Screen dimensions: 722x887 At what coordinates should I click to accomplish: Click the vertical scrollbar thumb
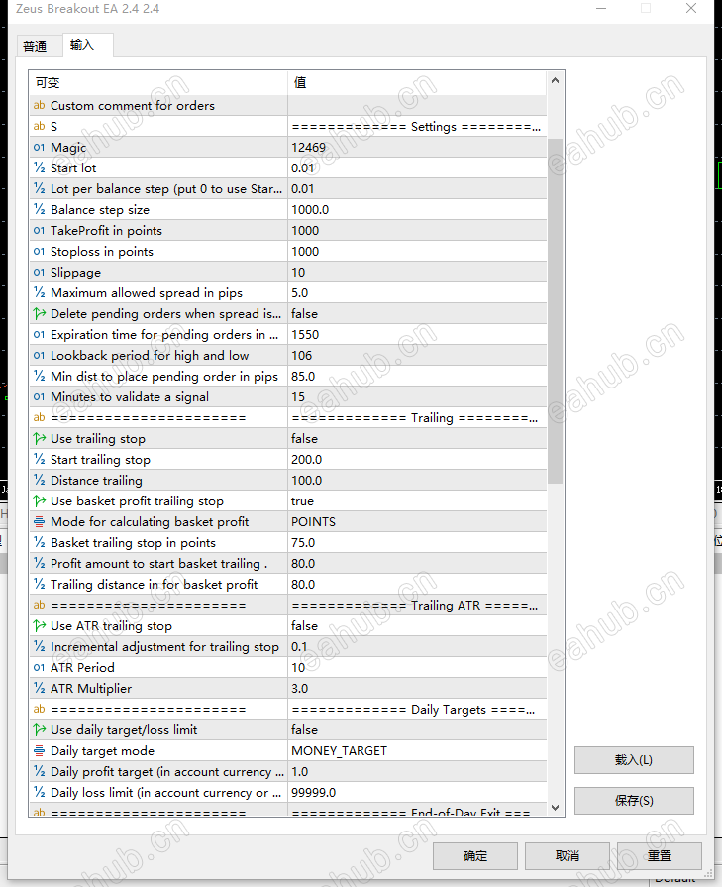pyautogui.click(x=556, y=311)
